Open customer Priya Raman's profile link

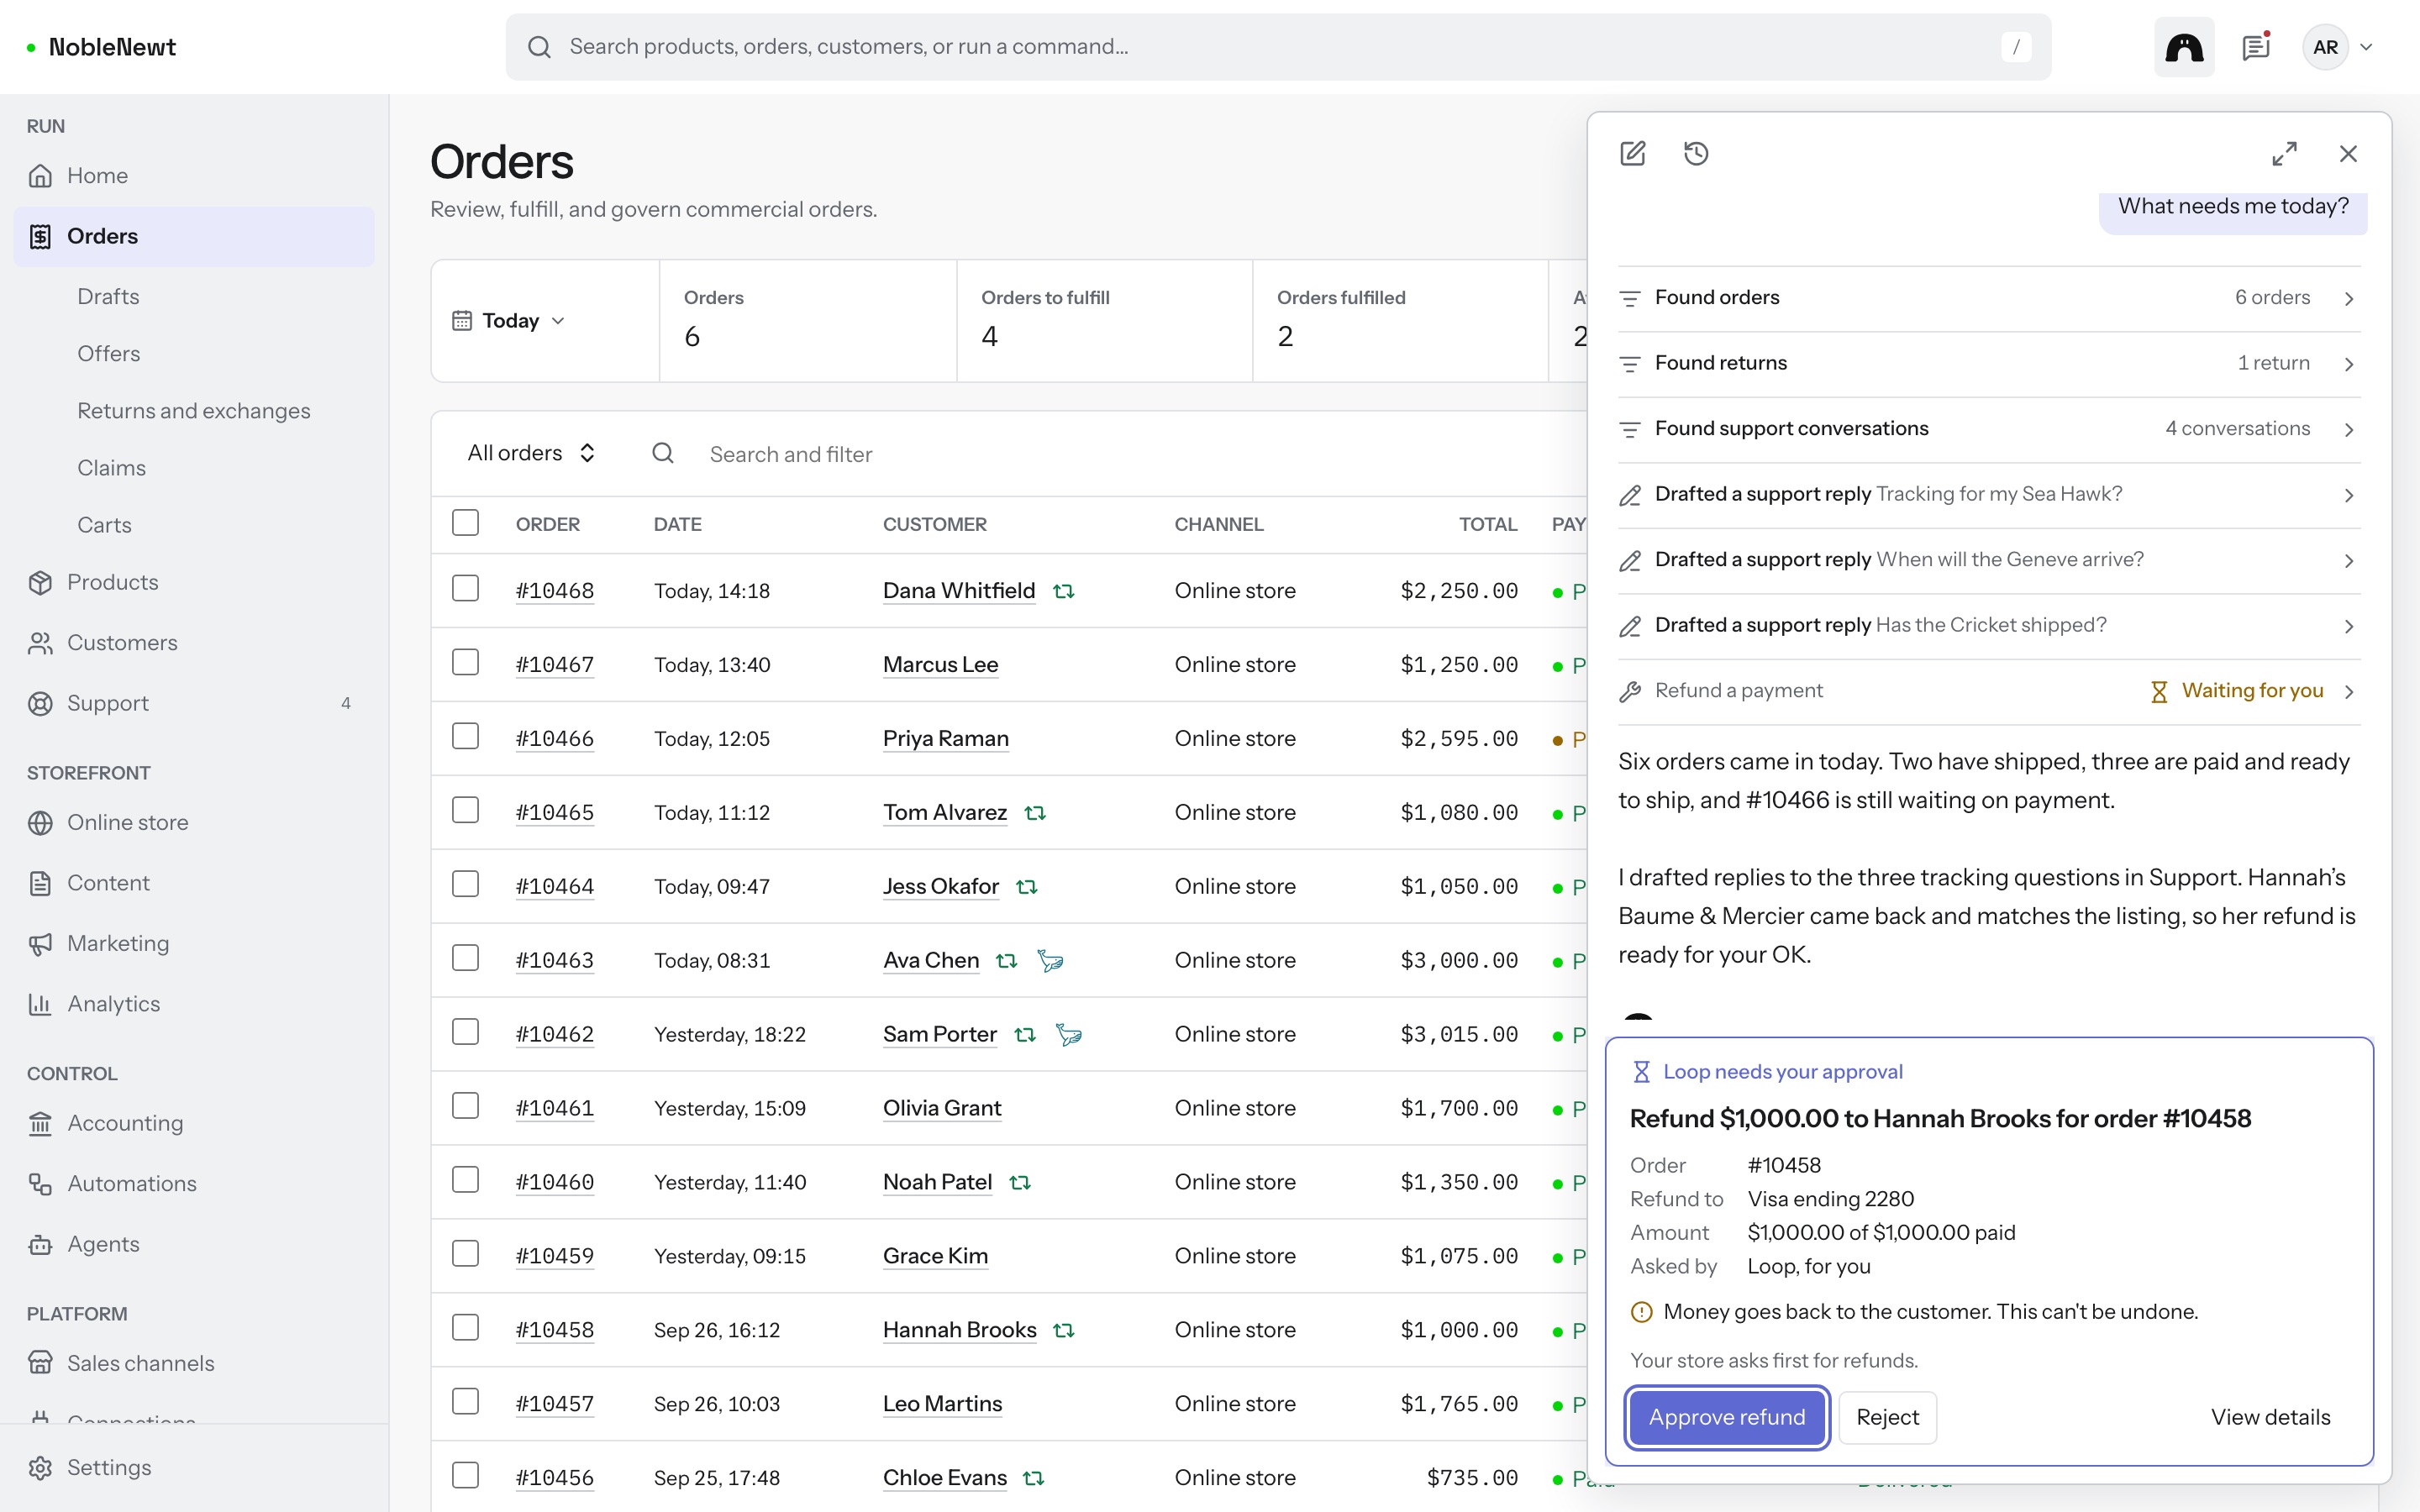[x=946, y=739]
